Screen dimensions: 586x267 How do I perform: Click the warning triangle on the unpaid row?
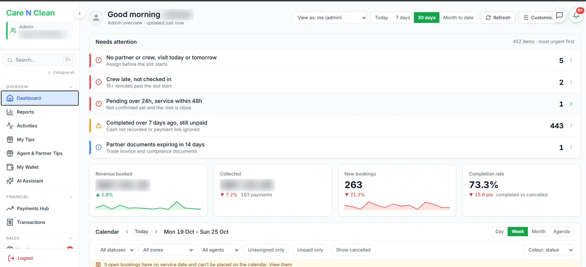click(x=98, y=126)
